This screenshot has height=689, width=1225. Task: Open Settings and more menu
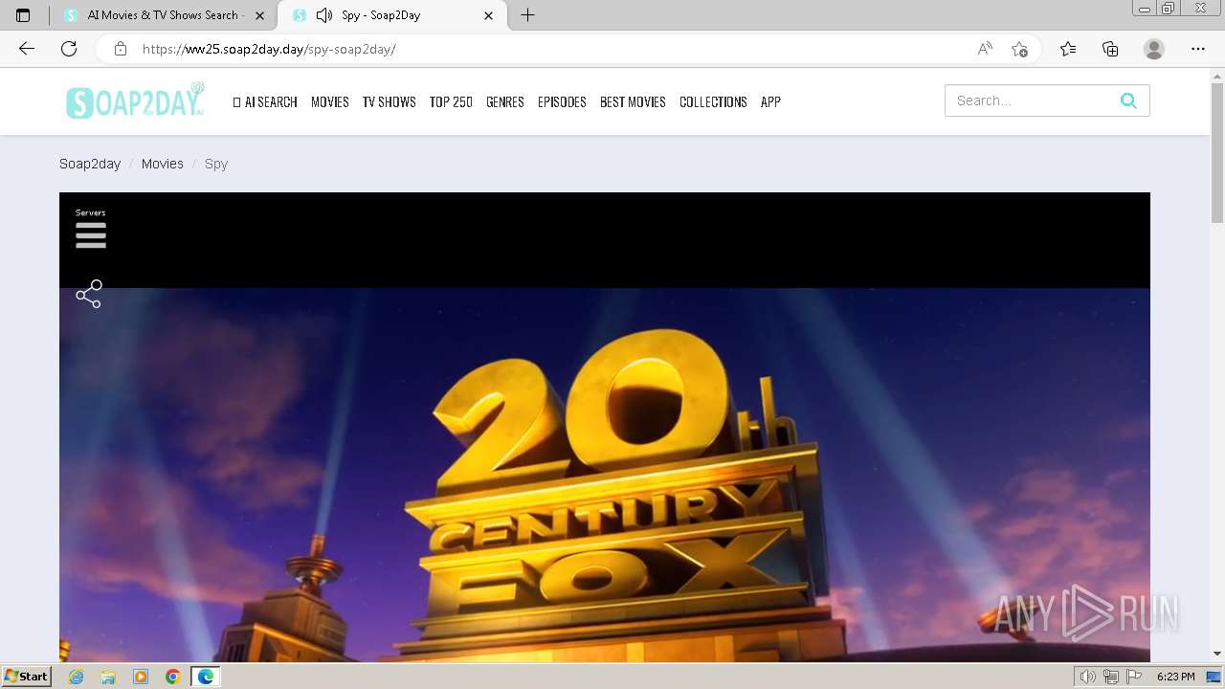coord(1198,49)
